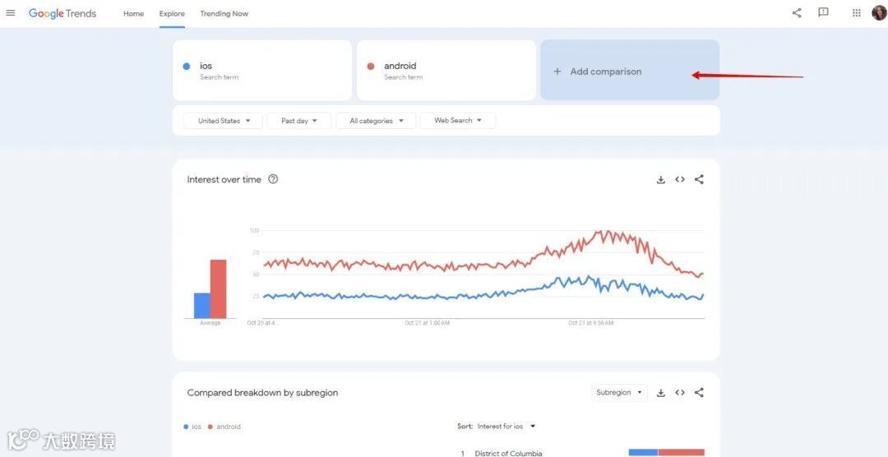Image resolution: width=888 pixels, height=457 pixels.
Task: Click the red dot beside android term
Action: point(371,67)
